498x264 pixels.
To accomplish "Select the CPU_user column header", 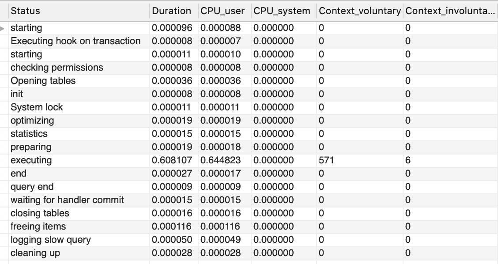I will point(223,11).
